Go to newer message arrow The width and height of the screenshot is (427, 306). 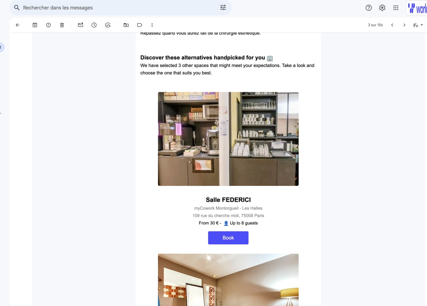pos(392,25)
